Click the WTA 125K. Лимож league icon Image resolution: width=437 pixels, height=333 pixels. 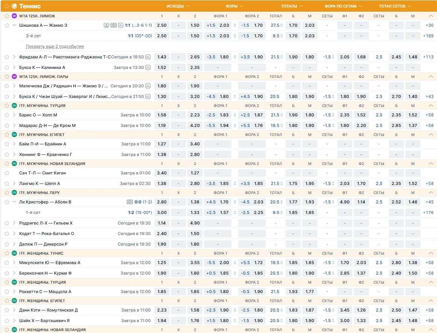pos(14,16)
